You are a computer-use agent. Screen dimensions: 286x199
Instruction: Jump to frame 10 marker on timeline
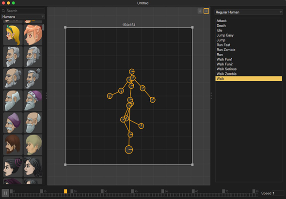(42, 191)
